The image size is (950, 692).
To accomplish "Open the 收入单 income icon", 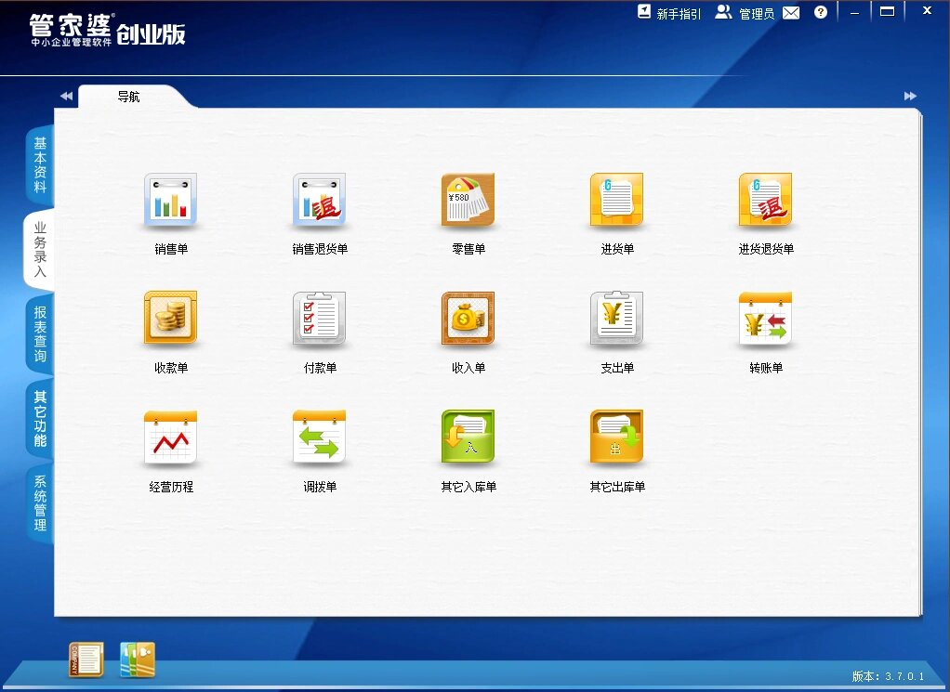I will tap(468, 319).
